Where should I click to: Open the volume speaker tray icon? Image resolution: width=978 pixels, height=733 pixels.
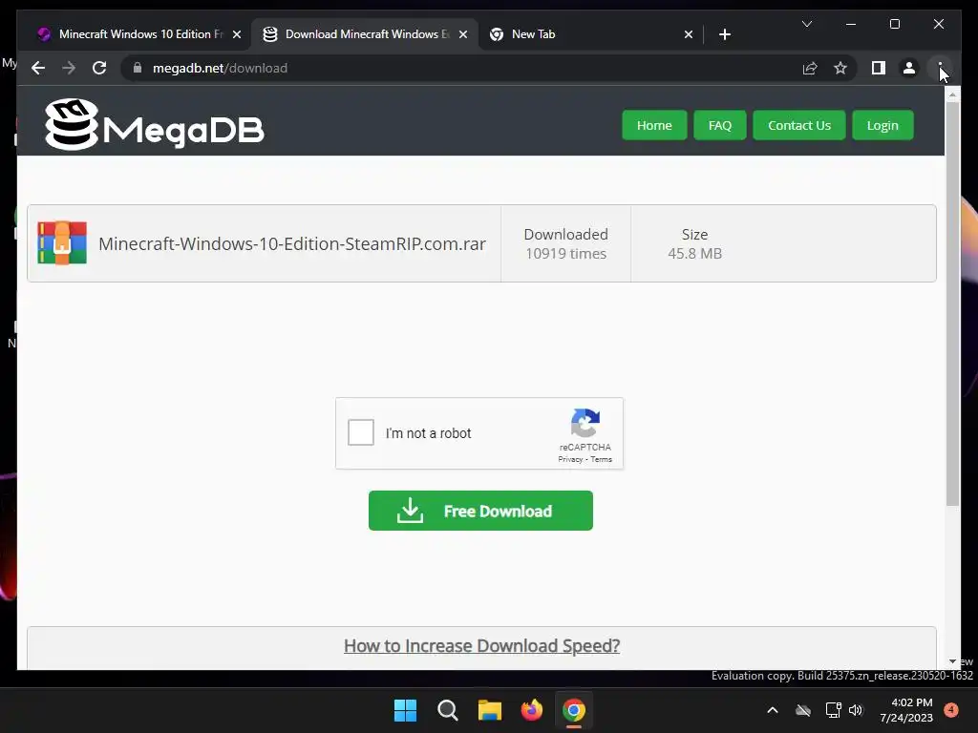click(x=856, y=710)
